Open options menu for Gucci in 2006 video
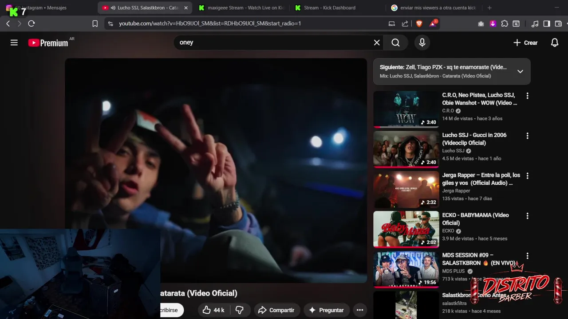The width and height of the screenshot is (568, 319). coord(527,136)
